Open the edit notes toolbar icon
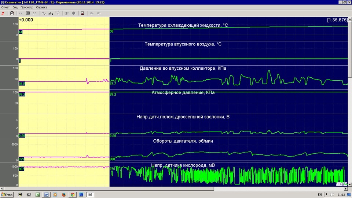352x198 pixels. (12, 13)
